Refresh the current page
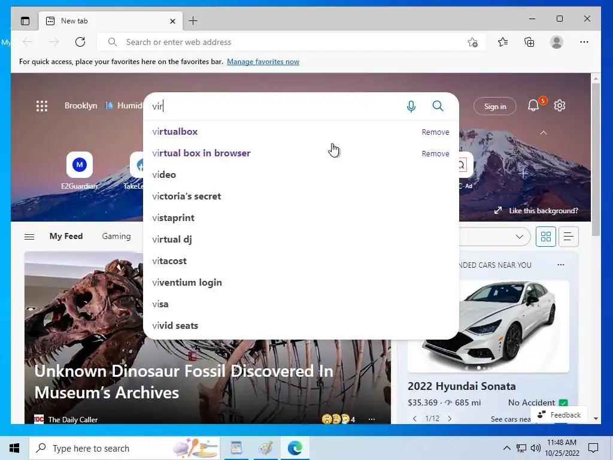Image resolution: width=613 pixels, height=460 pixels. (80, 42)
